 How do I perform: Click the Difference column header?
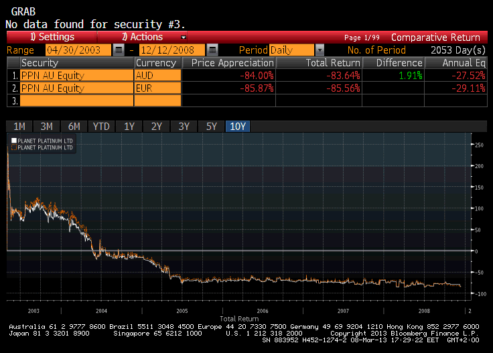pyautogui.click(x=393, y=63)
